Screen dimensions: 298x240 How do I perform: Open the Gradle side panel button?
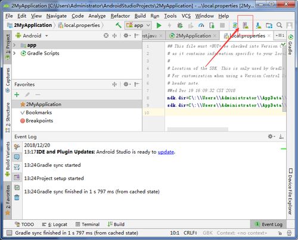(x=290, y=45)
